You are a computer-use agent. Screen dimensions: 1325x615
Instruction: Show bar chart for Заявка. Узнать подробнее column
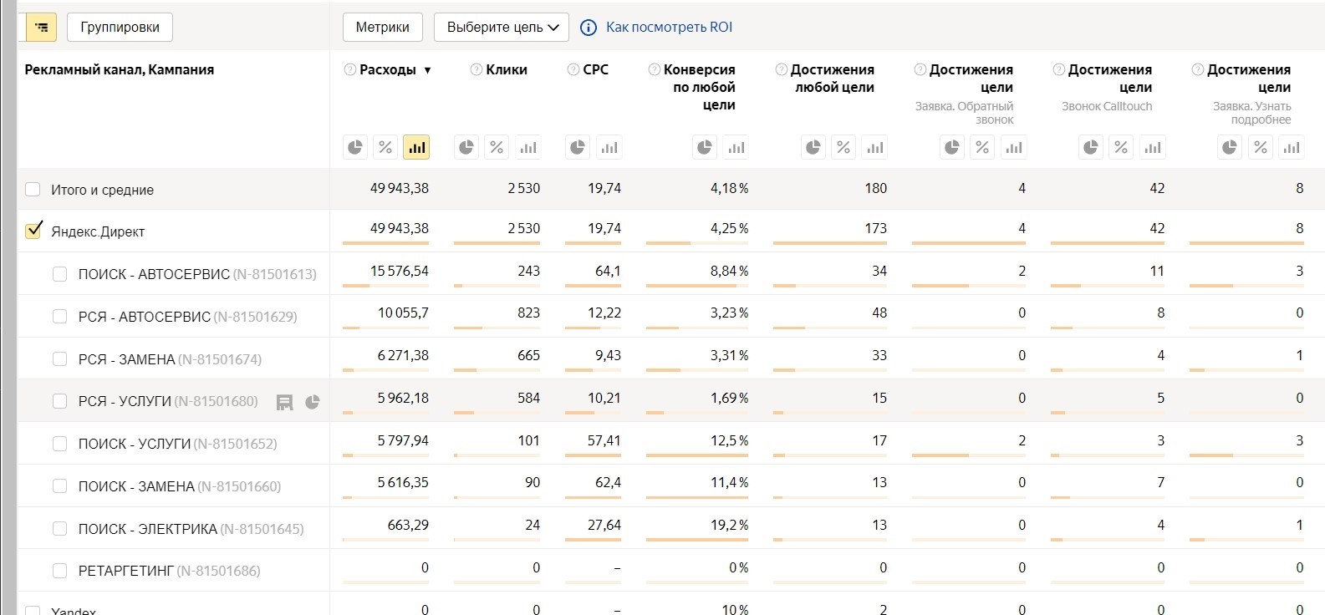pyautogui.click(x=1291, y=148)
